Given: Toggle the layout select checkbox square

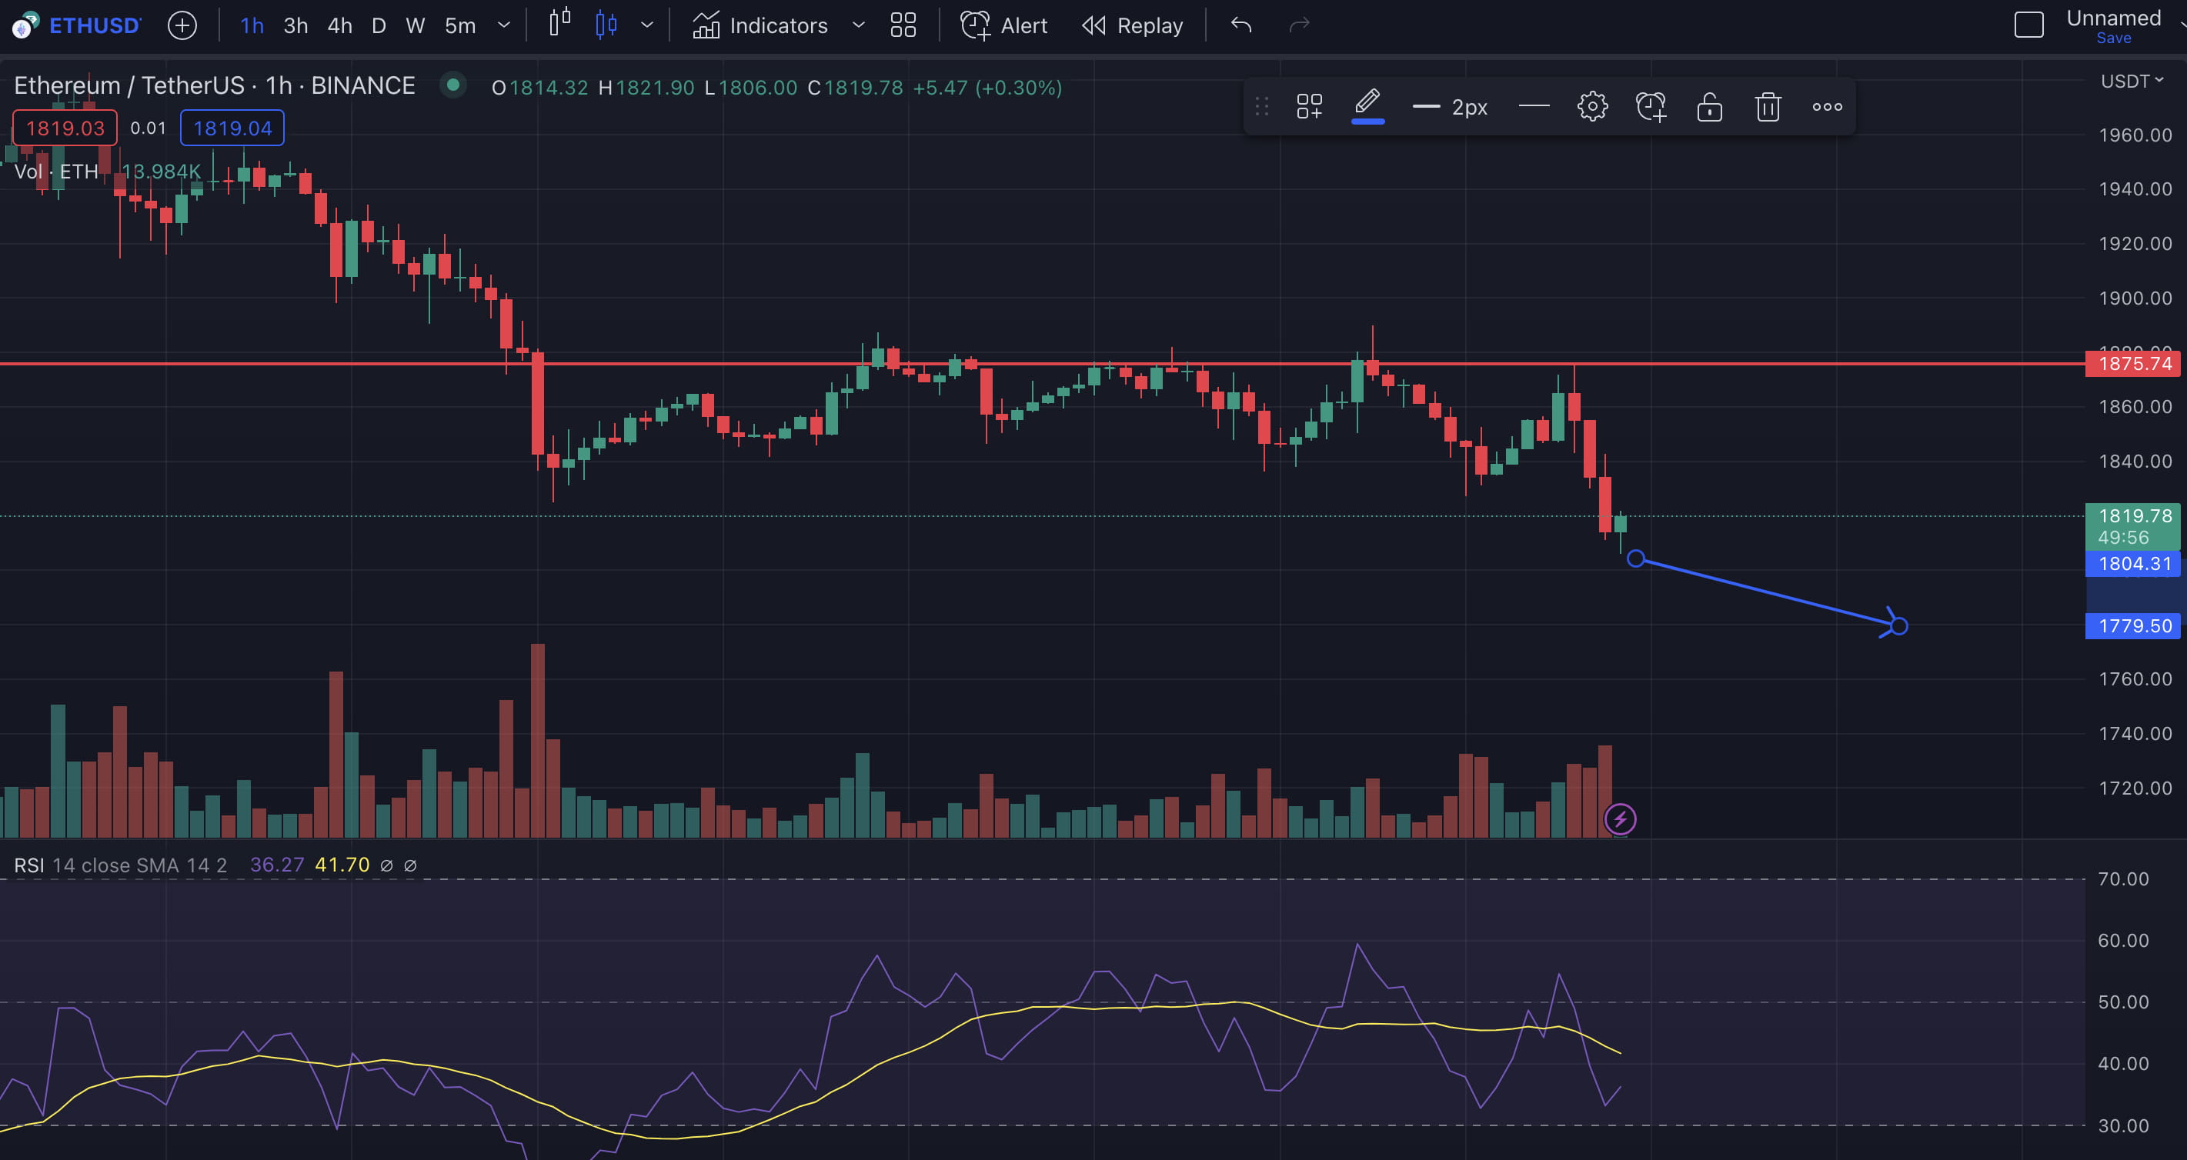Looking at the screenshot, I should pos(2028,25).
